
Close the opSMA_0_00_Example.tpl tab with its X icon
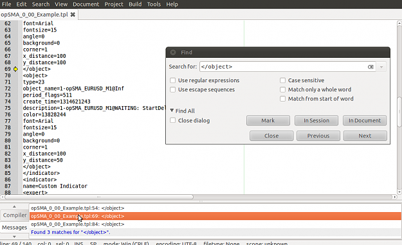click(x=73, y=15)
